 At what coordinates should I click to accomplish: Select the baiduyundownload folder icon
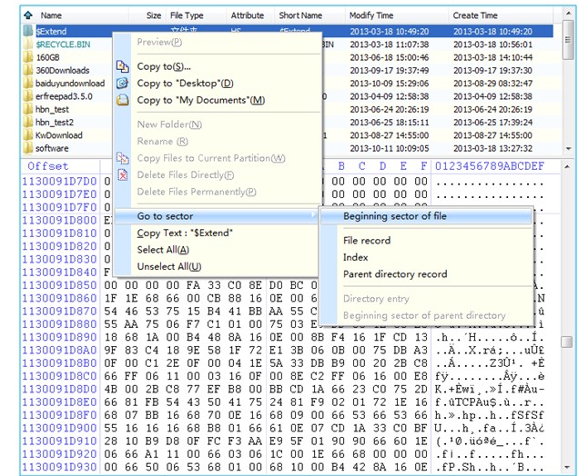(28, 84)
